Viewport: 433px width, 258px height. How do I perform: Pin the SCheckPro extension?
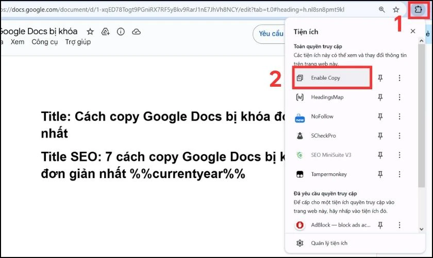pyautogui.click(x=380, y=136)
